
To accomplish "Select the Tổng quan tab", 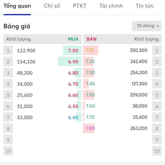I will (x=17, y=6).
